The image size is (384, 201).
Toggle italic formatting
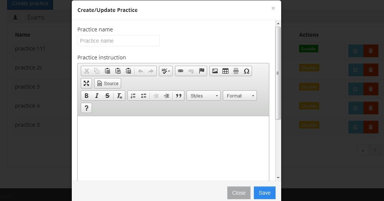[97, 96]
